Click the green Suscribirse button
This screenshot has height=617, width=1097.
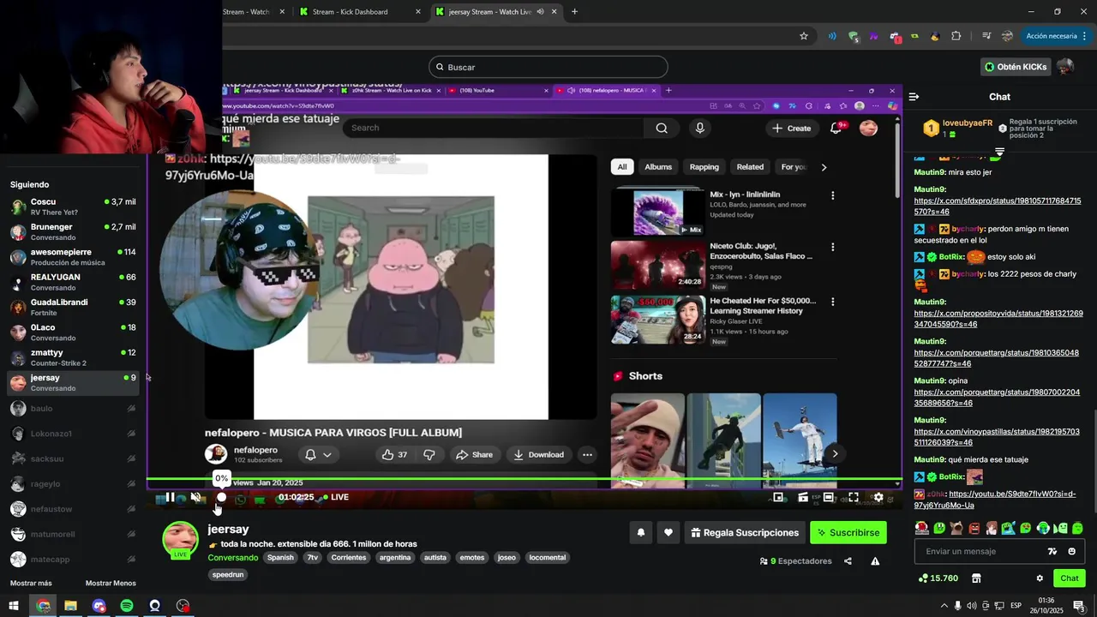coord(848,532)
